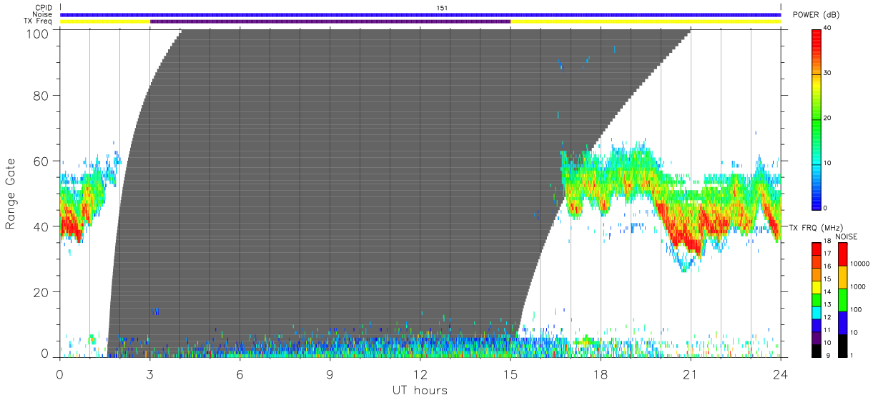Click the 30 value on POWER scale

pos(827,73)
